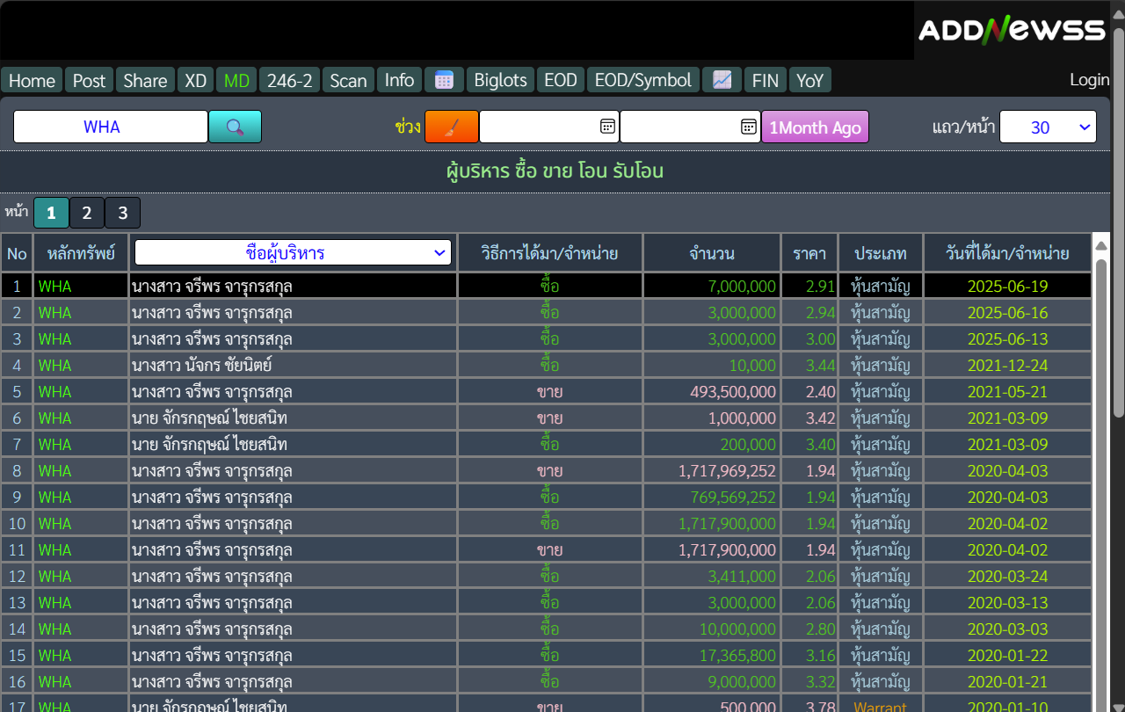The image size is (1125, 712).
Task: Open the XD menu item
Action: pyautogui.click(x=195, y=80)
